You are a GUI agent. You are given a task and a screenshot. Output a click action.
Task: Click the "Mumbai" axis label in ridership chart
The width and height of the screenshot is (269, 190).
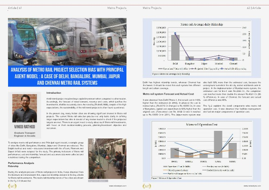[x=219, y=64]
